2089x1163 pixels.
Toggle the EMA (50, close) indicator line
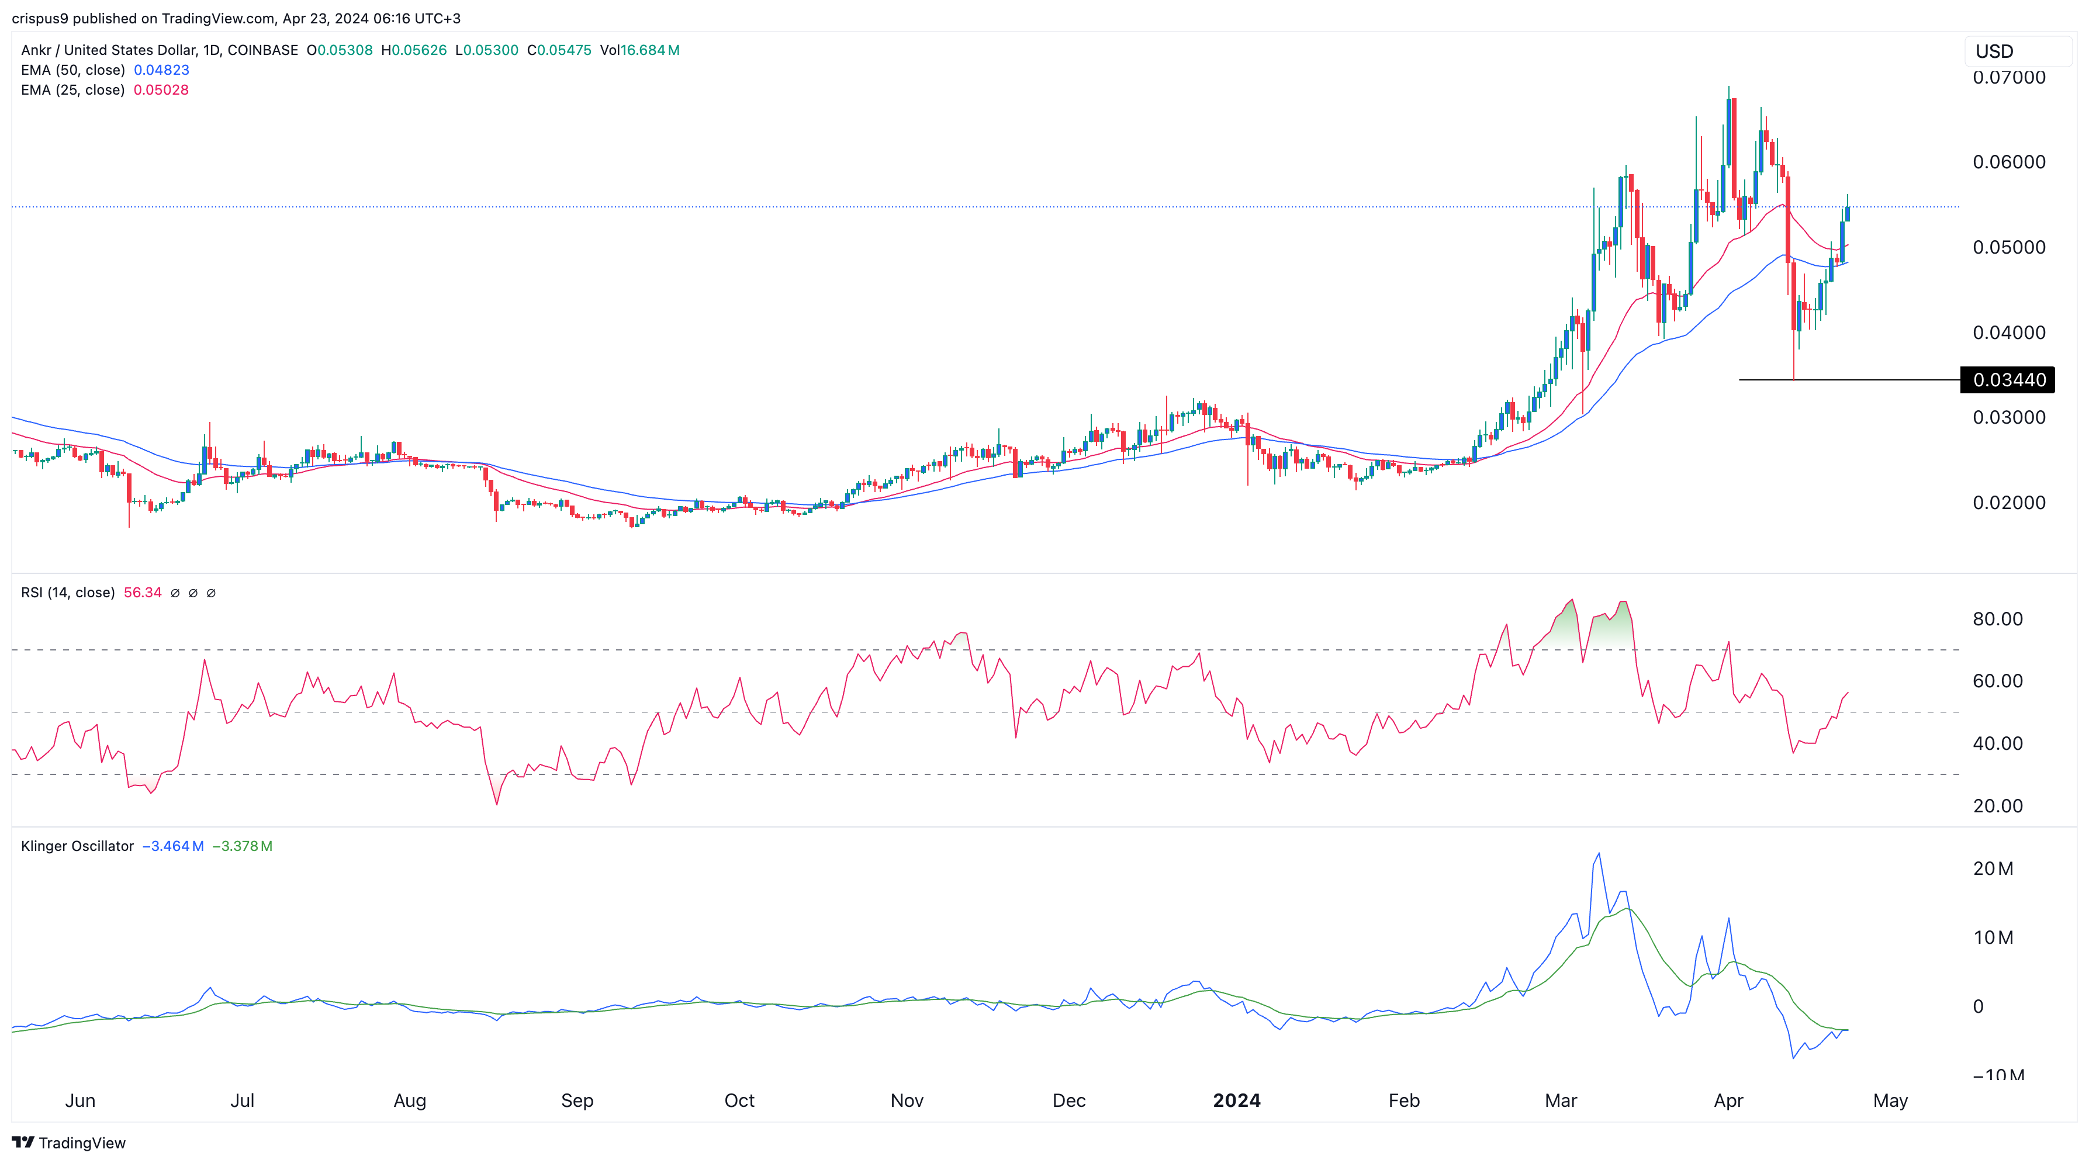pos(73,70)
